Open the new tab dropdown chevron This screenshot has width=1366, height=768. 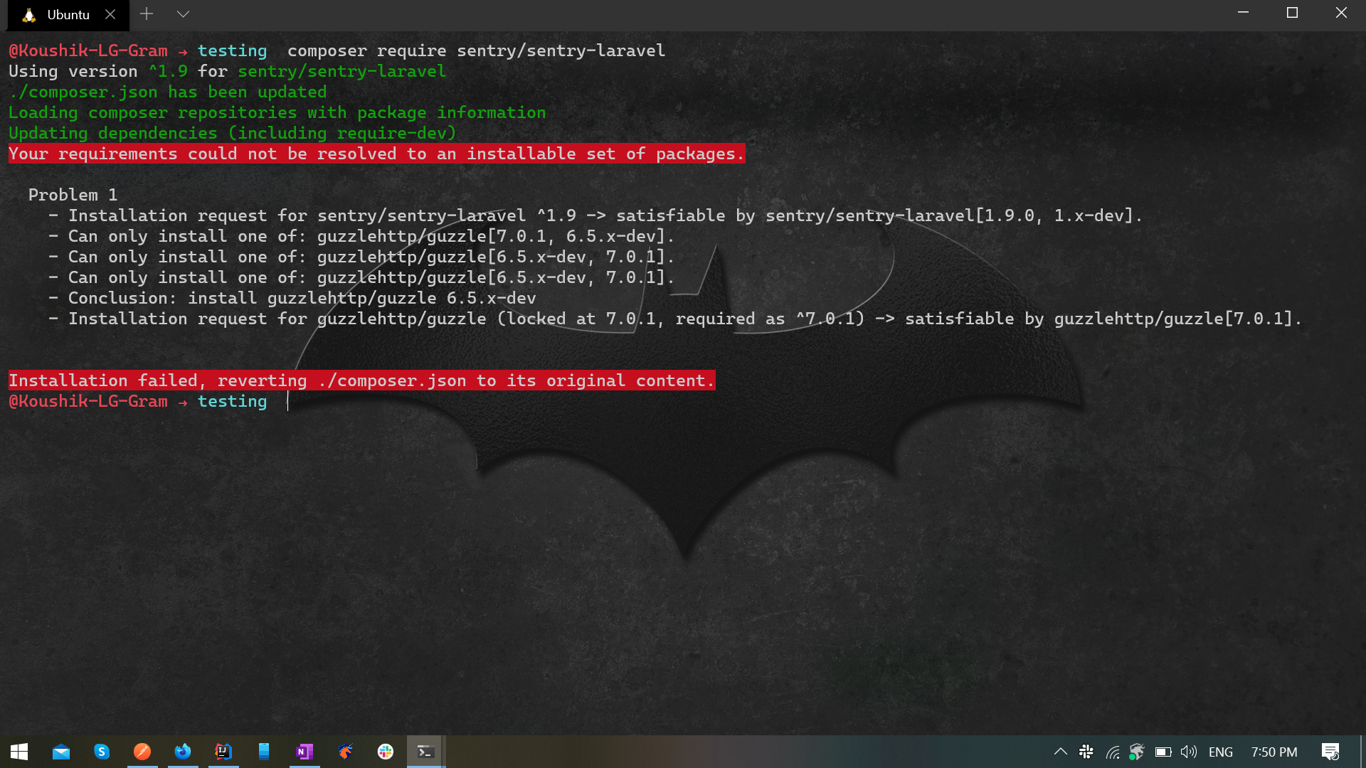tap(183, 14)
